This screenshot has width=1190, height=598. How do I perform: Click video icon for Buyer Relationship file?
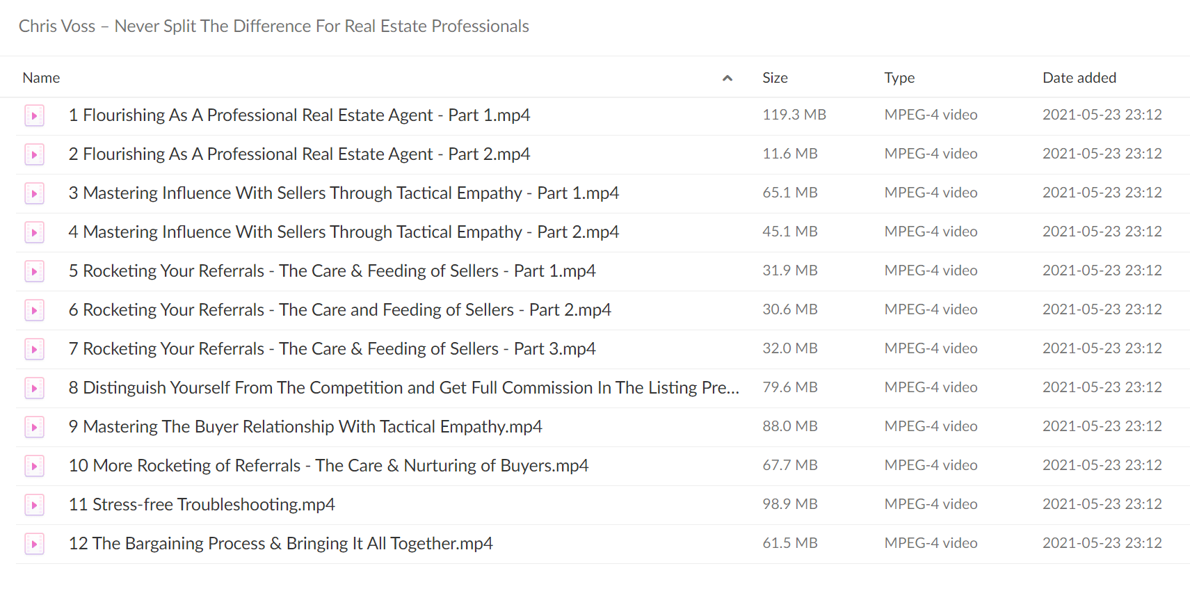pyautogui.click(x=34, y=427)
